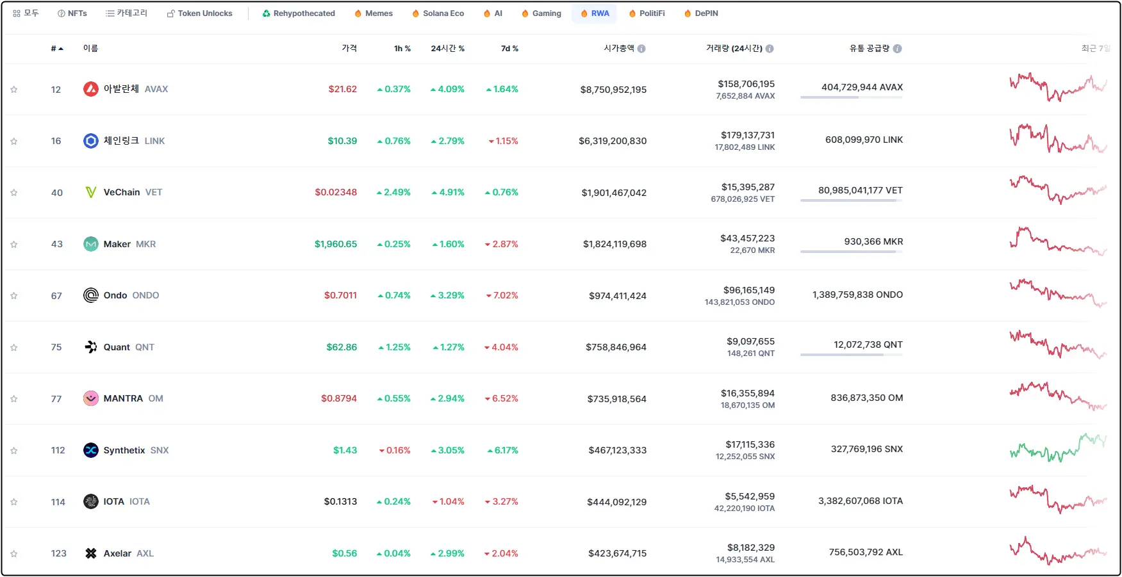Open the Synthetix green 7-day chart
The height and width of the screenshot is (577, 1122).
(x=1059, y=448)
